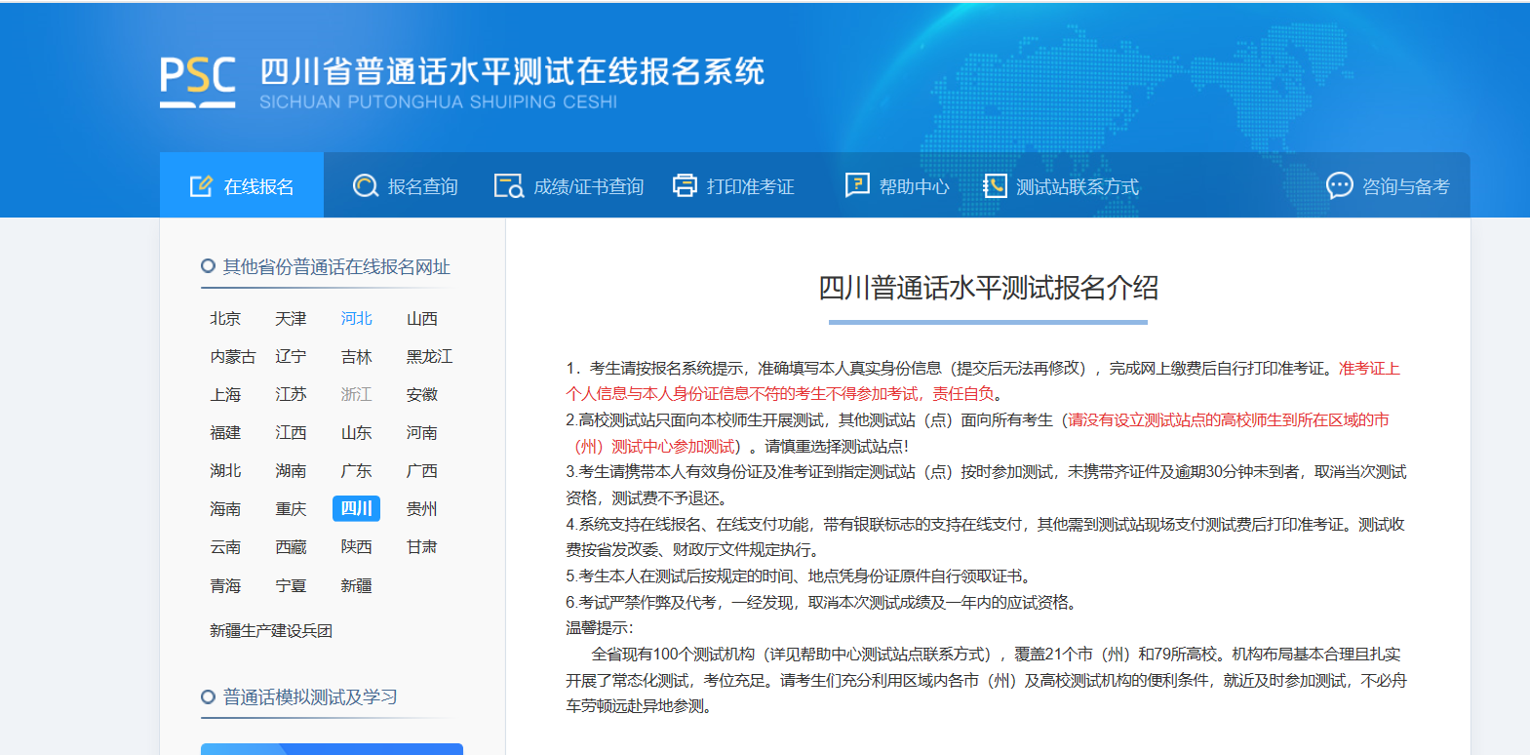The height and width of the screenshot is (755, 1530).
Task: Open the 宁夏 province link
Action: 291,586
